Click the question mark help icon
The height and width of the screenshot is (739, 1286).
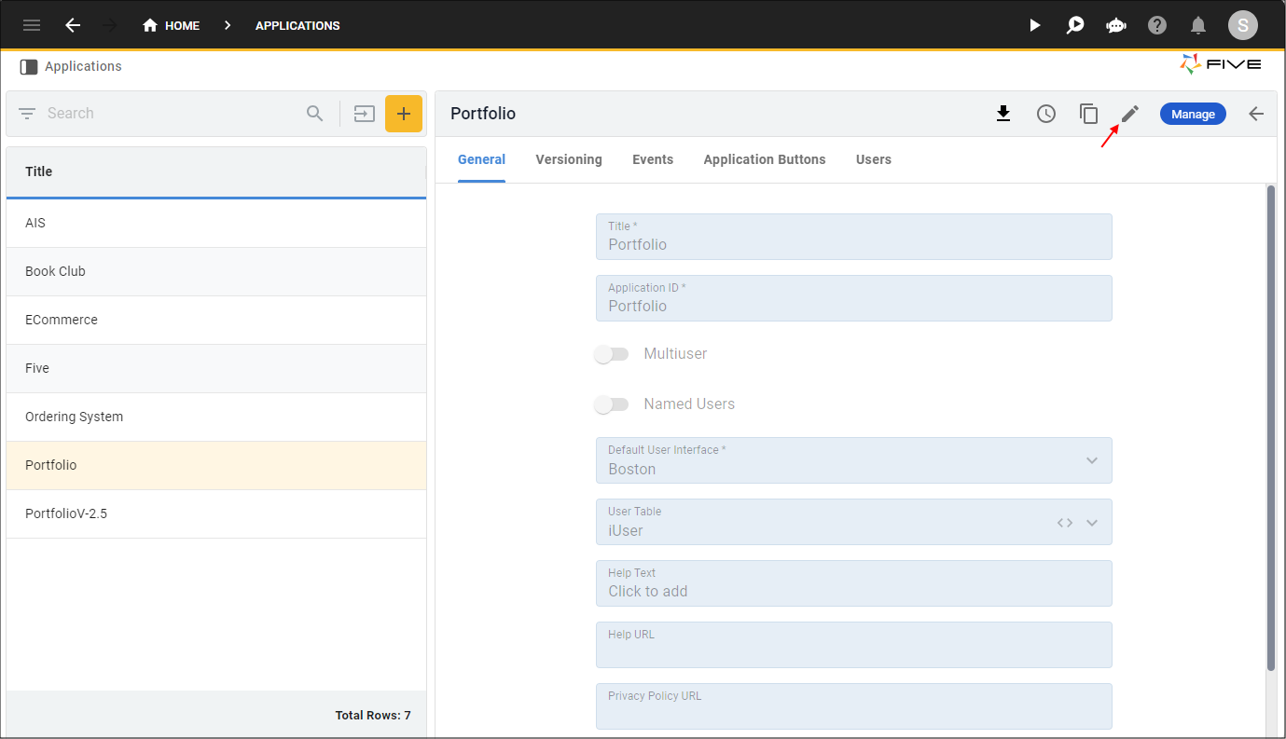click(x=1157, y=25)
